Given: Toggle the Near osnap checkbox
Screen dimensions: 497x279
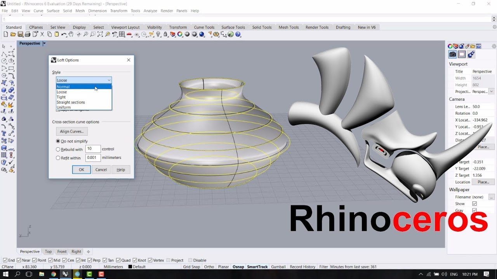Looking at the screenshot, I should click(x=19, y=260).
